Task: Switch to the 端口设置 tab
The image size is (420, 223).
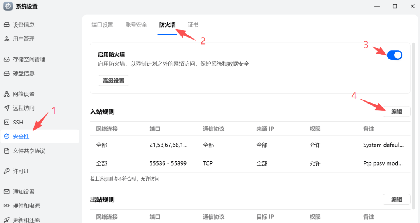Action: 102,25
